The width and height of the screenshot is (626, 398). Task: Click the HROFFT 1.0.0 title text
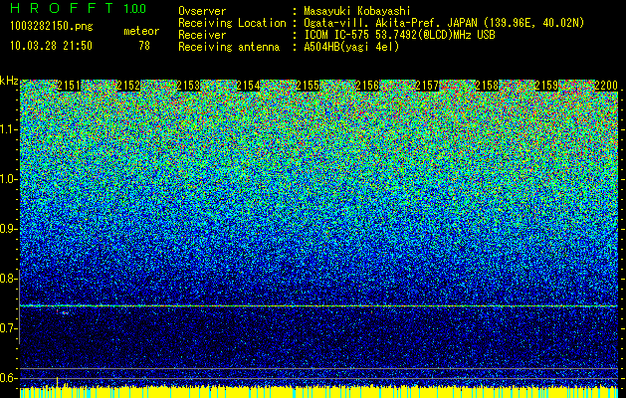[79, 8]
